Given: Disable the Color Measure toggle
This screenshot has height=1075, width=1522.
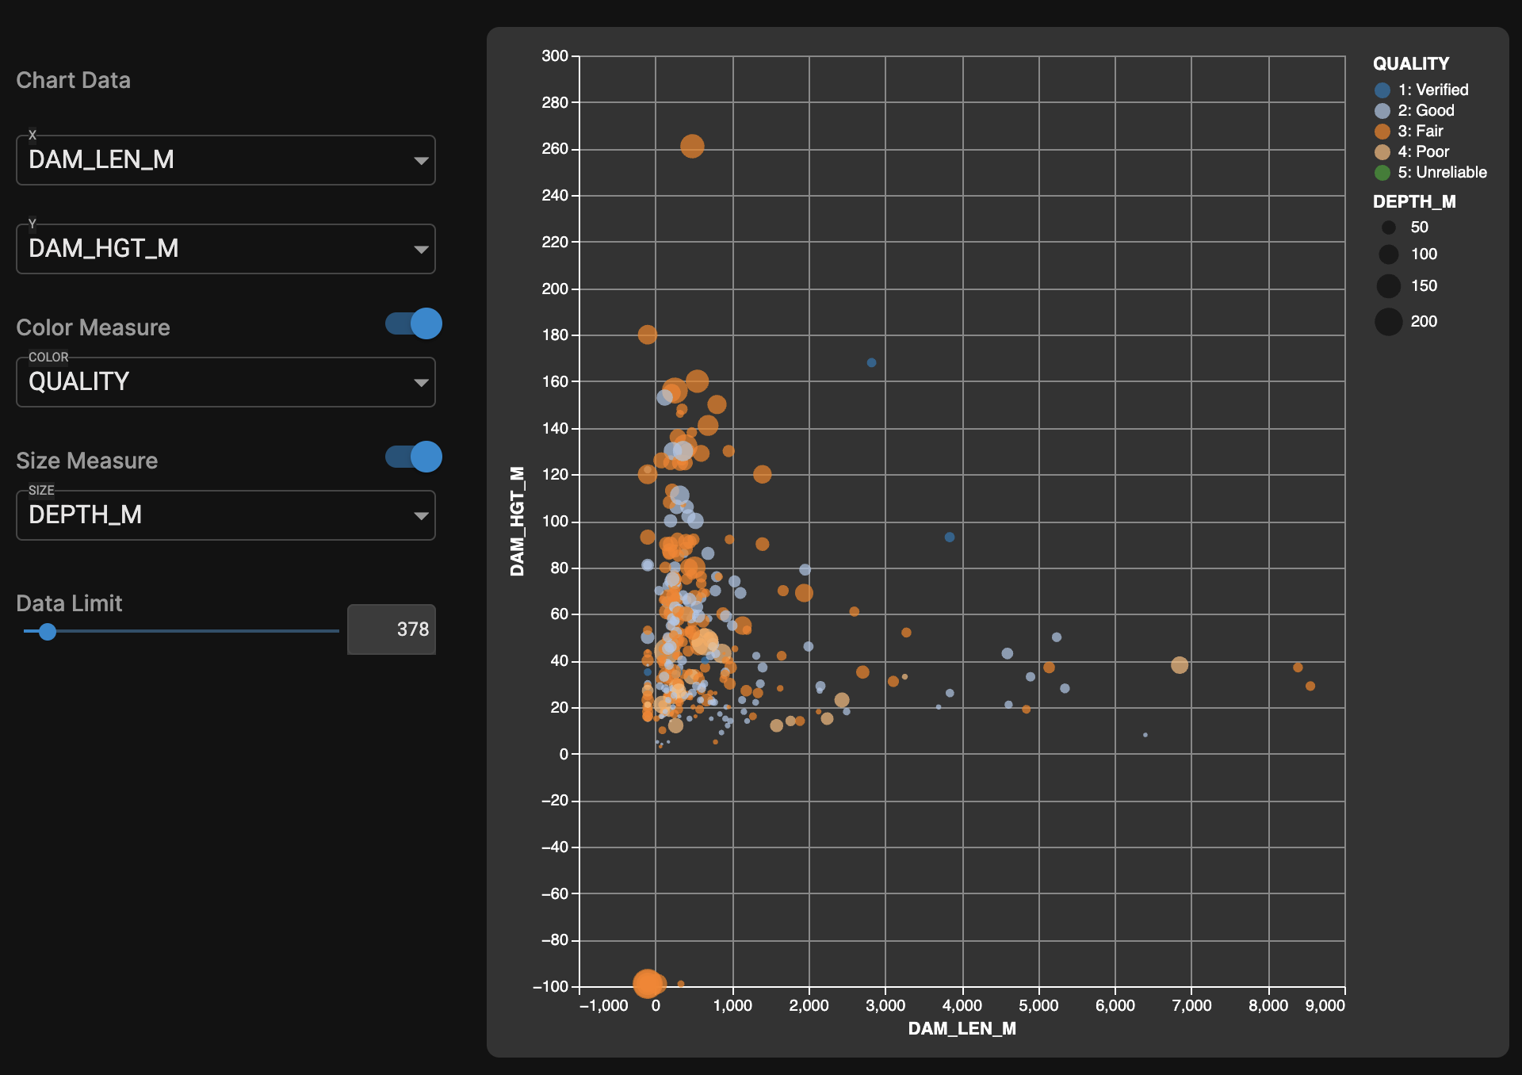Looking at the screenshot, I should 411,323.
